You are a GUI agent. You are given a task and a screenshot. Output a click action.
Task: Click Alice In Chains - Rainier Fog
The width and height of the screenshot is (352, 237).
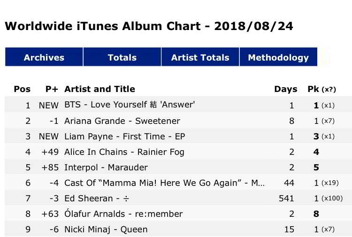coord(124,152)
